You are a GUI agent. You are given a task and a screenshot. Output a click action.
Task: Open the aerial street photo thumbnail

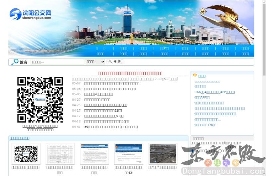[163, 154]
